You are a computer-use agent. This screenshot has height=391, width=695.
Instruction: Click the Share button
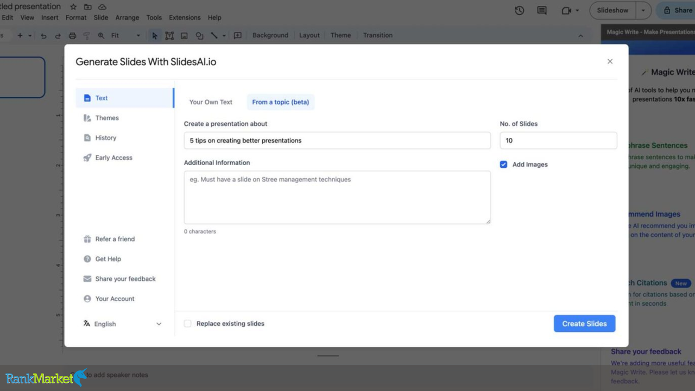click(x=677, y=10)
